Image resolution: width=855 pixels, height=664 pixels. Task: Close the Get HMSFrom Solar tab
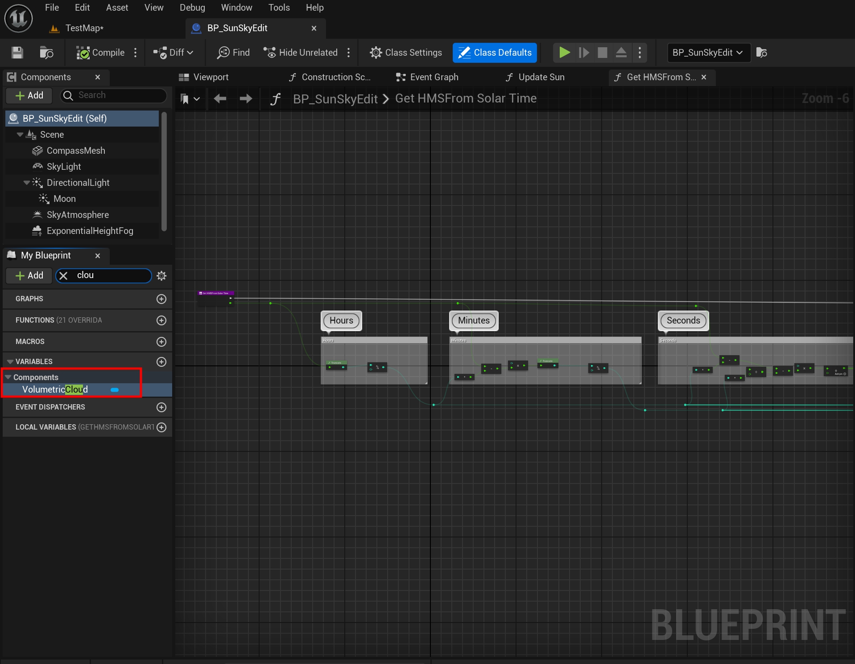pyautogui.click(x=704, y=77)
